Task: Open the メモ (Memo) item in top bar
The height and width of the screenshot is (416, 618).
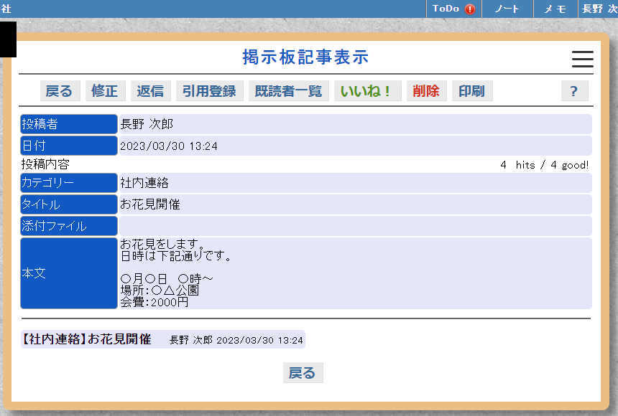Action: (x=554, y=9)
